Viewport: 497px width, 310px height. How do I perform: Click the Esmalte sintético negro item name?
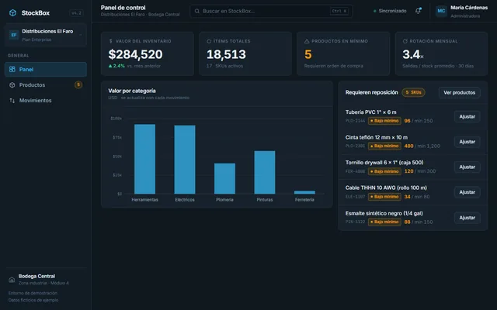tap(384, 213)
